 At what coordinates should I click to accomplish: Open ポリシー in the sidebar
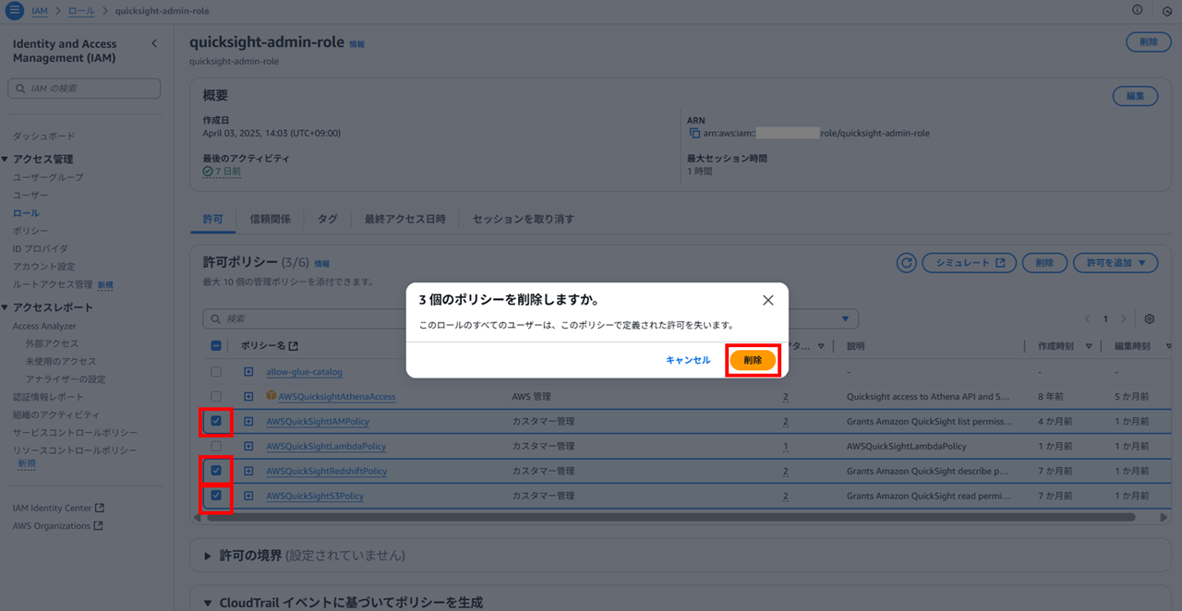coord(30,231)
